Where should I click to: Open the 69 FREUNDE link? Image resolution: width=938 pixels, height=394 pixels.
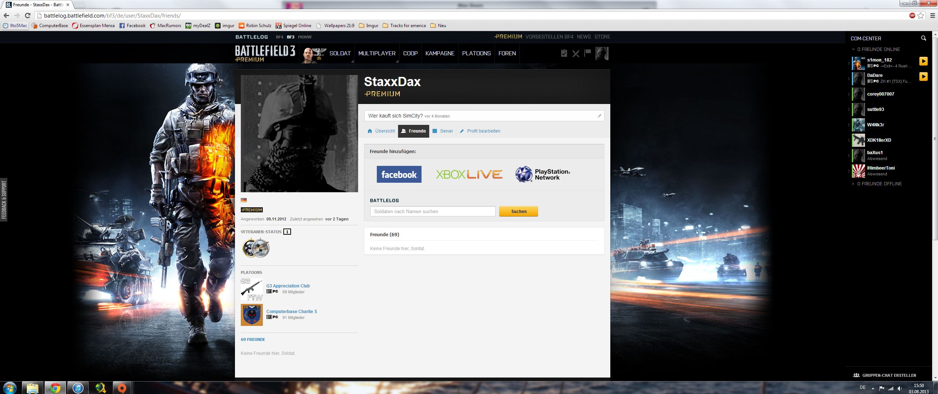tap(253, 339)
